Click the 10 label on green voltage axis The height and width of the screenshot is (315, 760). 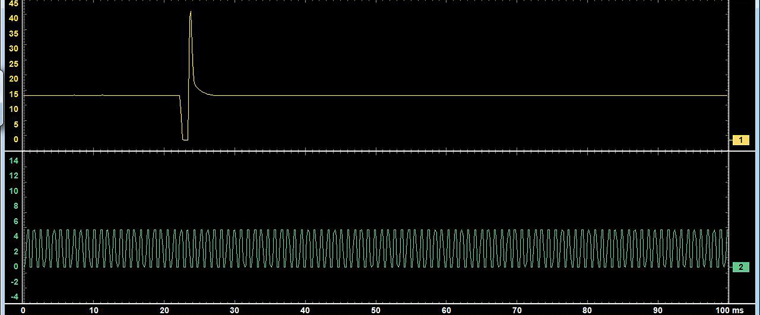coord(14,191)
